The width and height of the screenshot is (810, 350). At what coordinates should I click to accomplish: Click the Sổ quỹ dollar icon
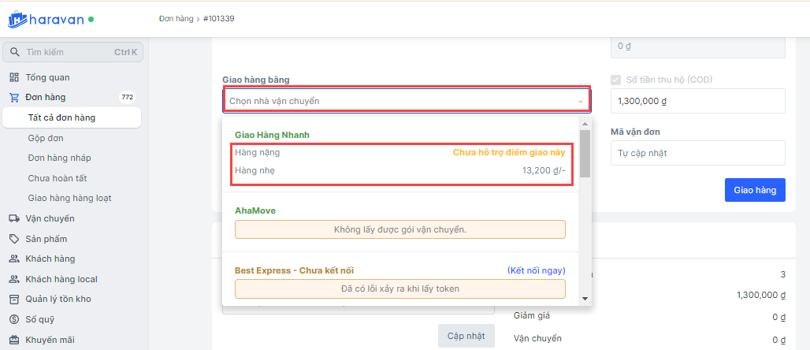point(14,319)
